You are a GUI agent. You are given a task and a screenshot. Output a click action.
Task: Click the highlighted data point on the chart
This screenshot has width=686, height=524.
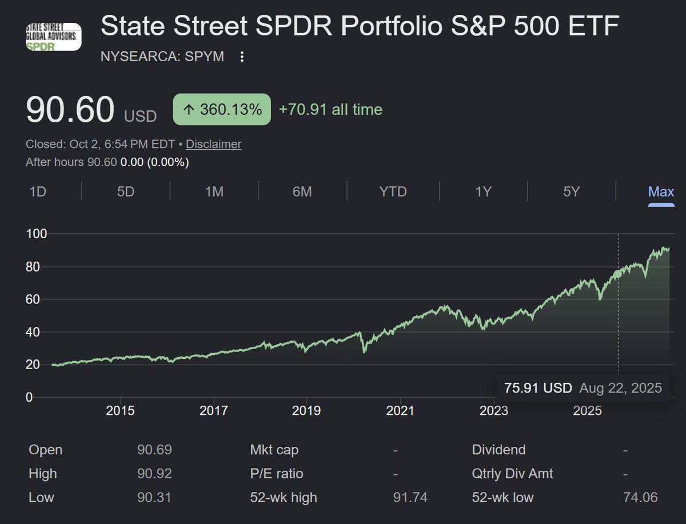pyautogui.click(x=618, y=274)
